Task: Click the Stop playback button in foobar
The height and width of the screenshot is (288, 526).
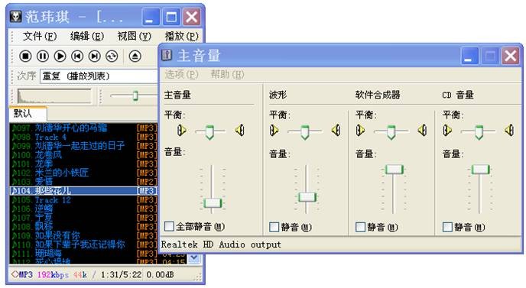Action: pyautogui.click(x=25, y=57)
